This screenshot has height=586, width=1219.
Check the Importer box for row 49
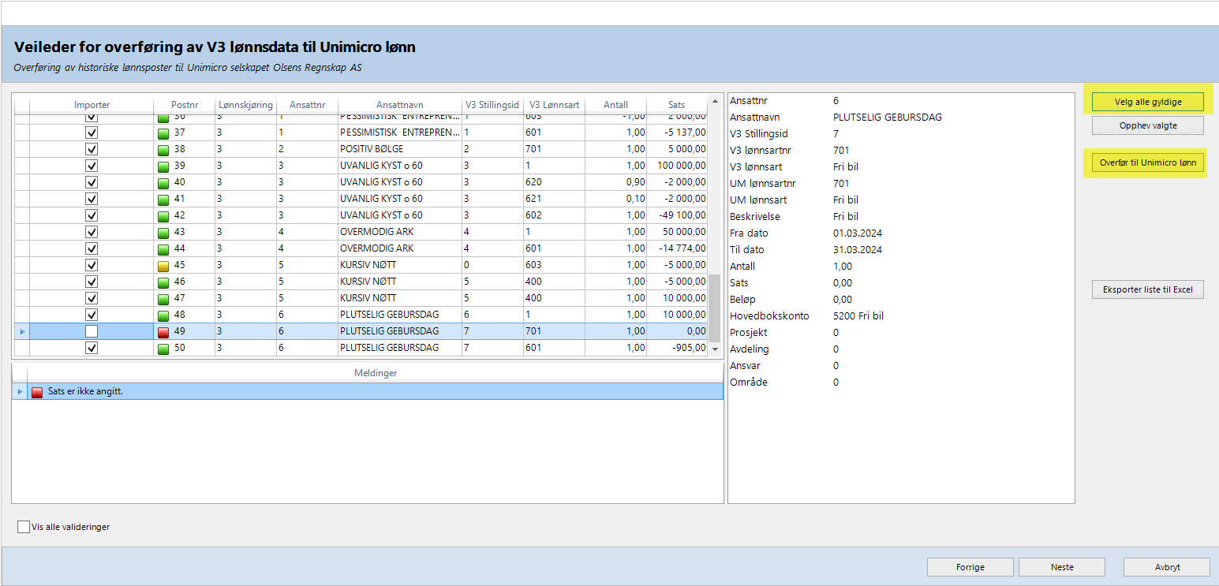[x=92, y=331]
